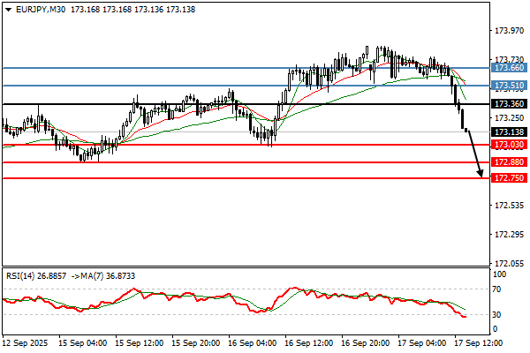Viewport: 530px width, 353px height.
Task: Click the RSI scale value 100
Action: (500, 274)
